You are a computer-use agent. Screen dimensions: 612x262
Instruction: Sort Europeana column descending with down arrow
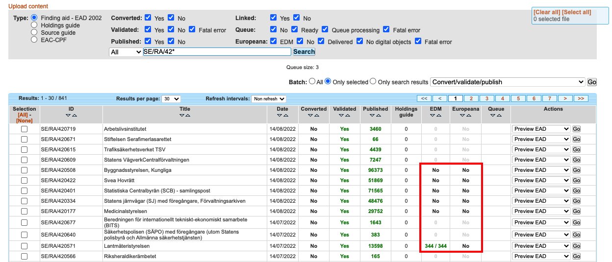pyautogui.click(x=462, y=116)
